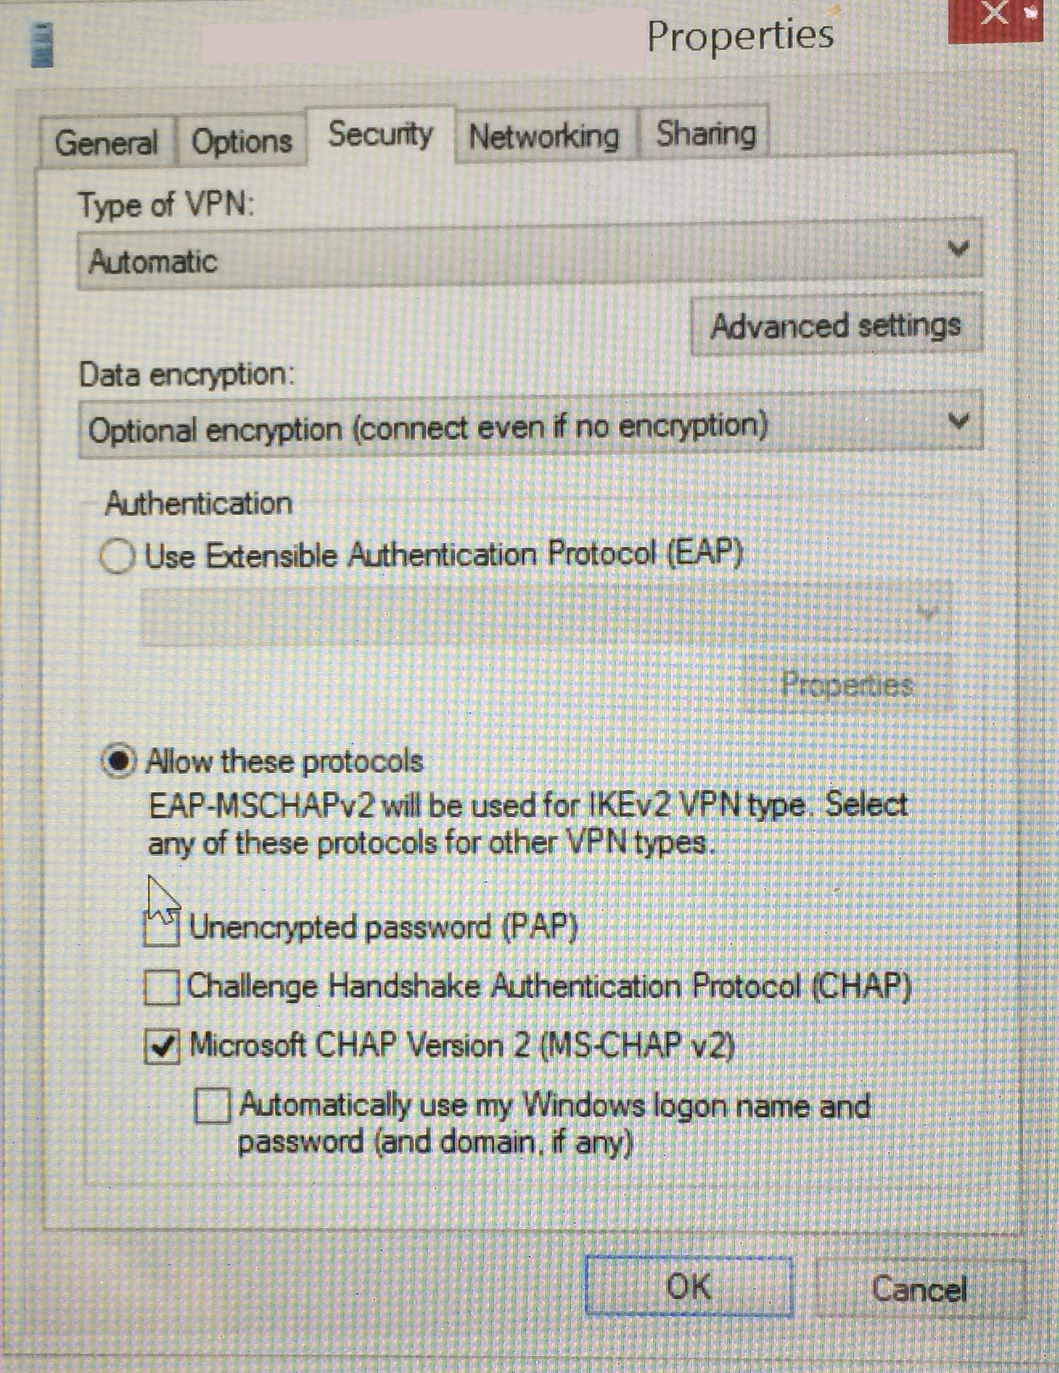
Task: Uncheck Microsoft CHAP Version 2 checkbox
Action: 162,1046
